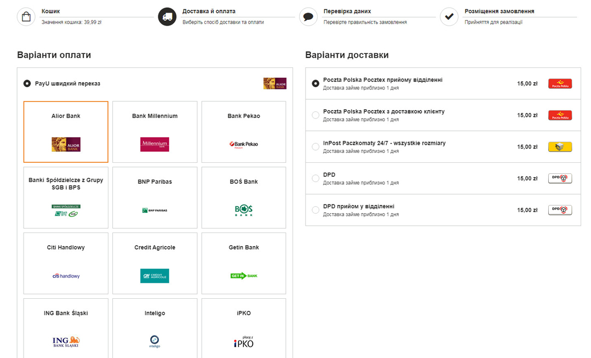Click the delivery truck step icon
This screenshot has height=358, width=591.
167,16
